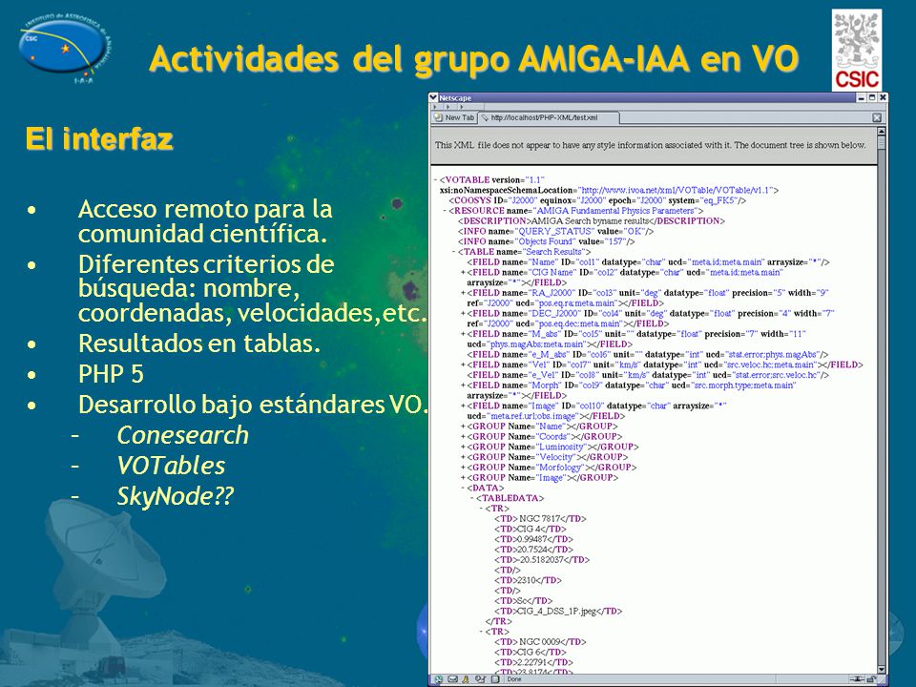Expand the GROUP Name="Luminosity" node
916x687 pixels.
(464, 447)
